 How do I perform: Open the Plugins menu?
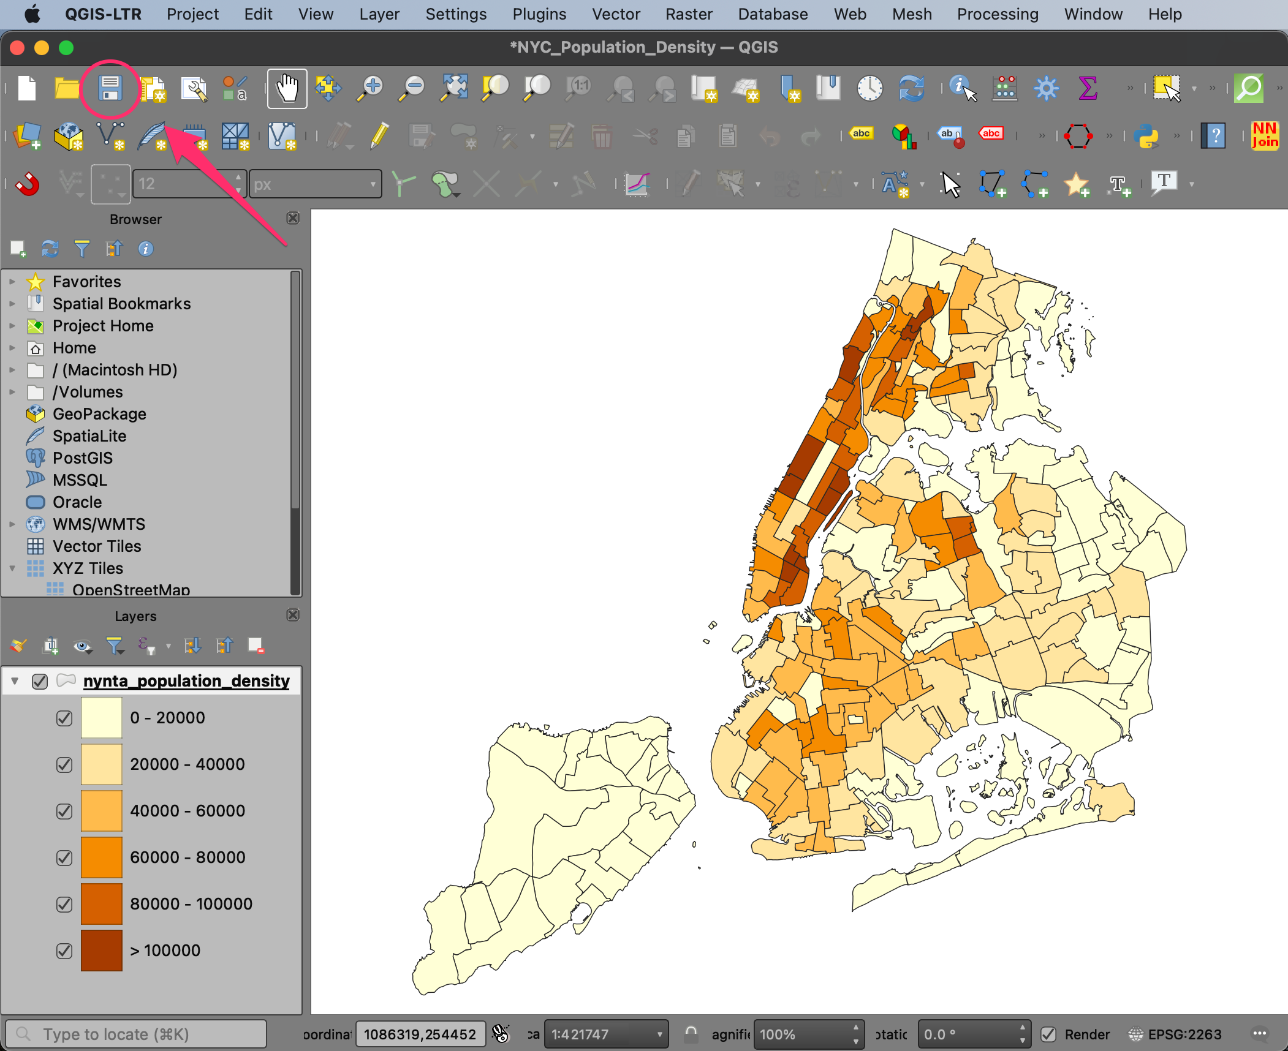point(539,14)
